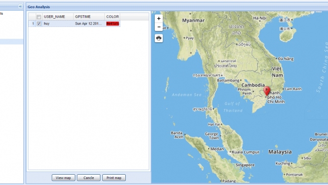This screenshot has height=185, width=328.
Task: Uncheck the huy row checkbox
Action: [x=39, y=24]
